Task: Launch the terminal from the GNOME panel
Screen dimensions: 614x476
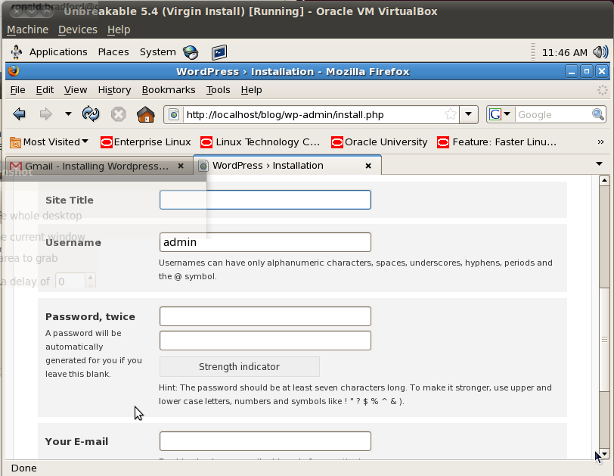Action: [219, 52]
